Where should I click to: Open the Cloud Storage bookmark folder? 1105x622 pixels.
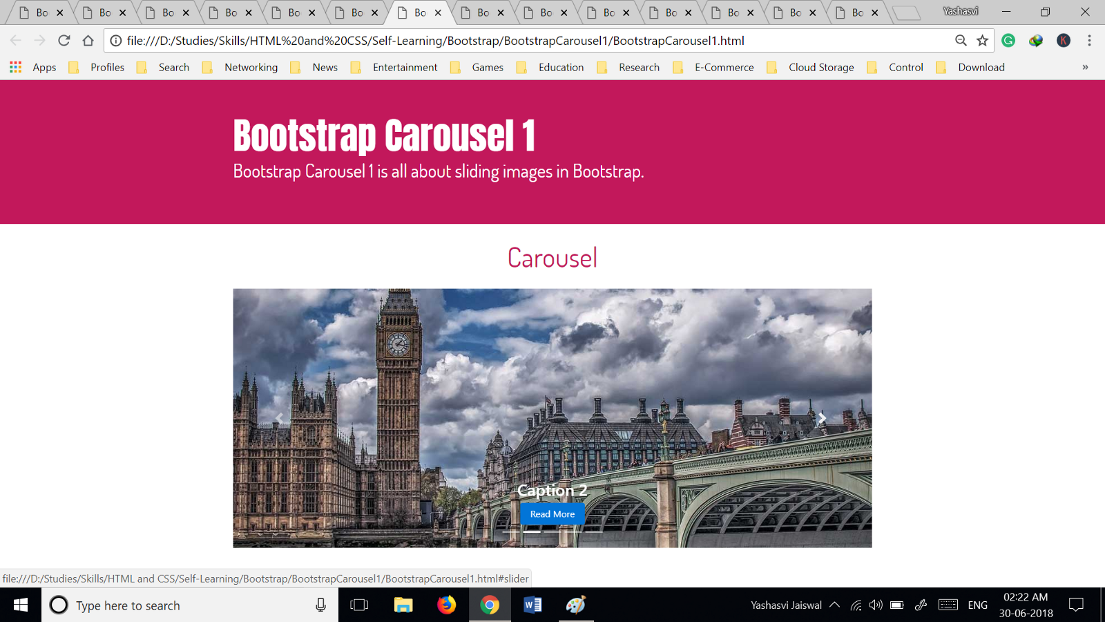pos(810,67)
